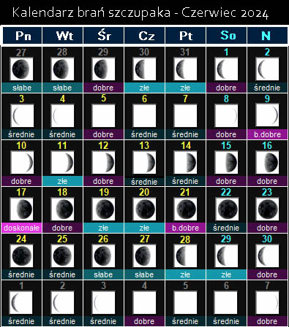The image size is (289, 327).
Task: Click the moon icon for June 17
Action: click(22, 209)
